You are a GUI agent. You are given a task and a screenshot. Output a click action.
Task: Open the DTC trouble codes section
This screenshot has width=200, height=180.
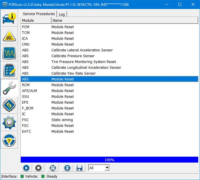(x=9, y=35)
